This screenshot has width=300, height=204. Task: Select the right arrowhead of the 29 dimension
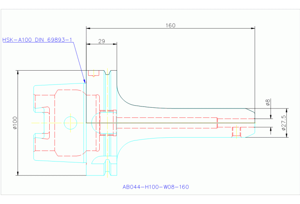click(115, 44)
